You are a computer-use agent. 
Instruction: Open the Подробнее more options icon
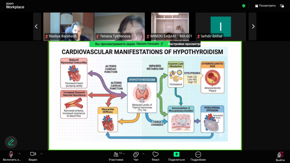coord(198,155)
